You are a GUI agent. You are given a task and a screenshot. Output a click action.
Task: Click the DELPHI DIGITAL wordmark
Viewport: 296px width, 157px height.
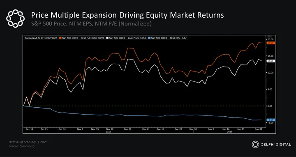[276, 145]
